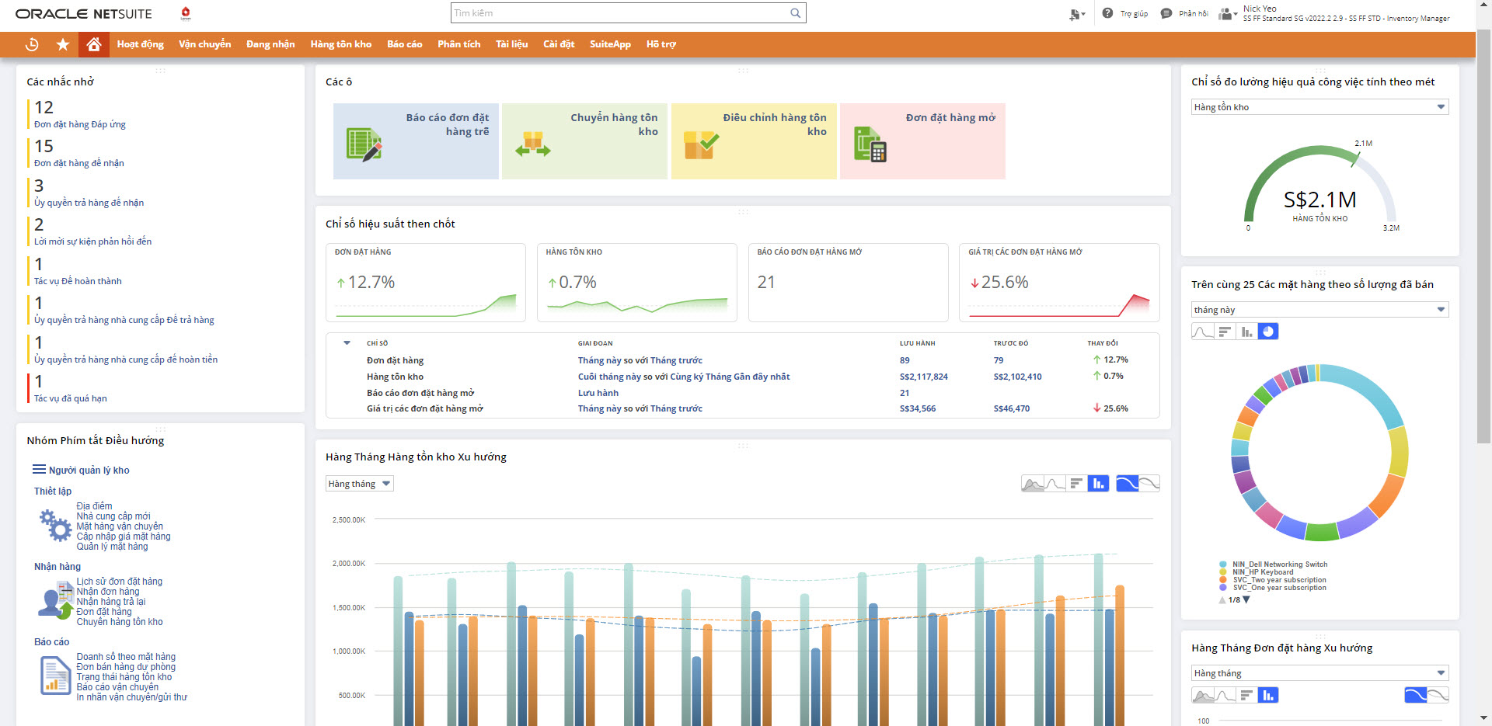The image size is (1492, 726).
Task: Enable flat trendline in inventory trend chart
Action: pos(1149,484)
